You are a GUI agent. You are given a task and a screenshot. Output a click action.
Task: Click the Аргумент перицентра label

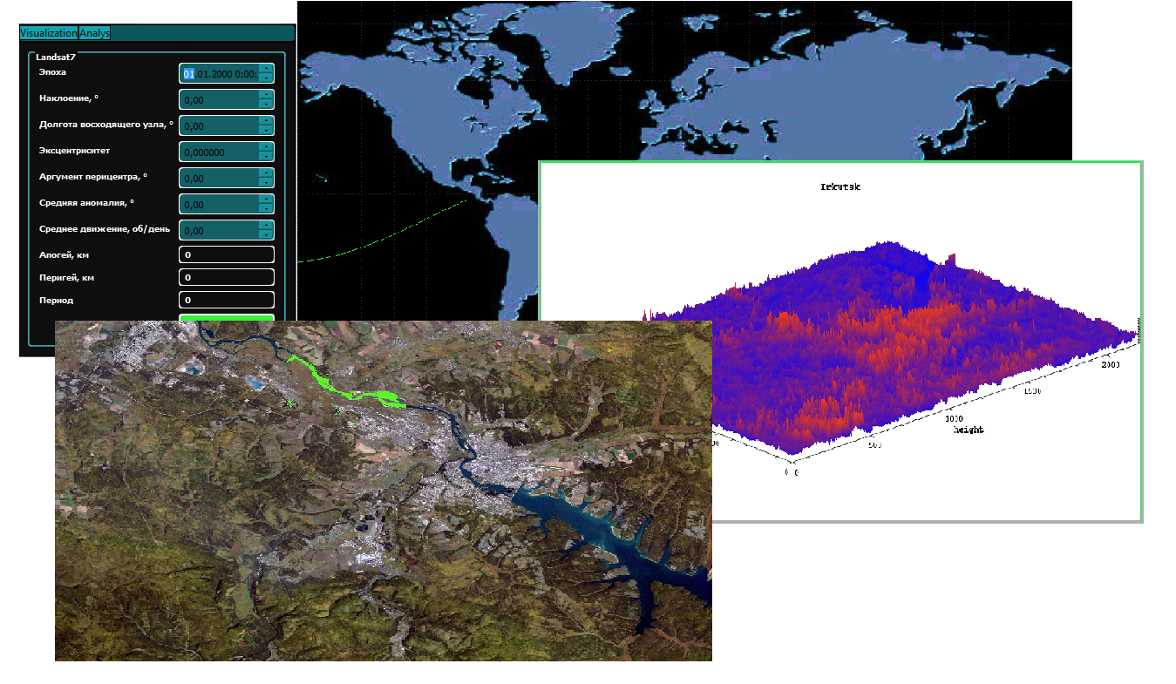point(93,177)
